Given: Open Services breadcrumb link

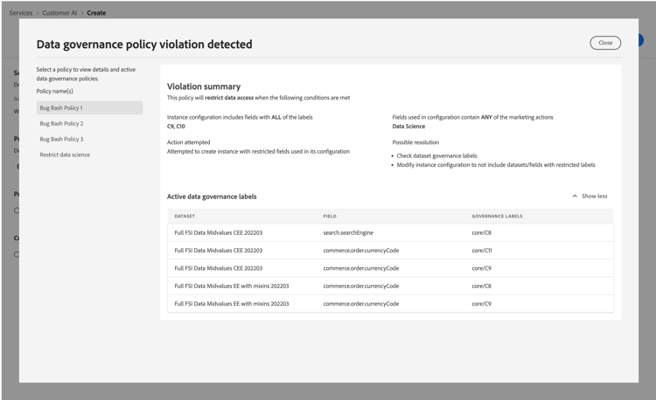Looking at the screenshot, I should pyautogui.click(x=20, y=13).
